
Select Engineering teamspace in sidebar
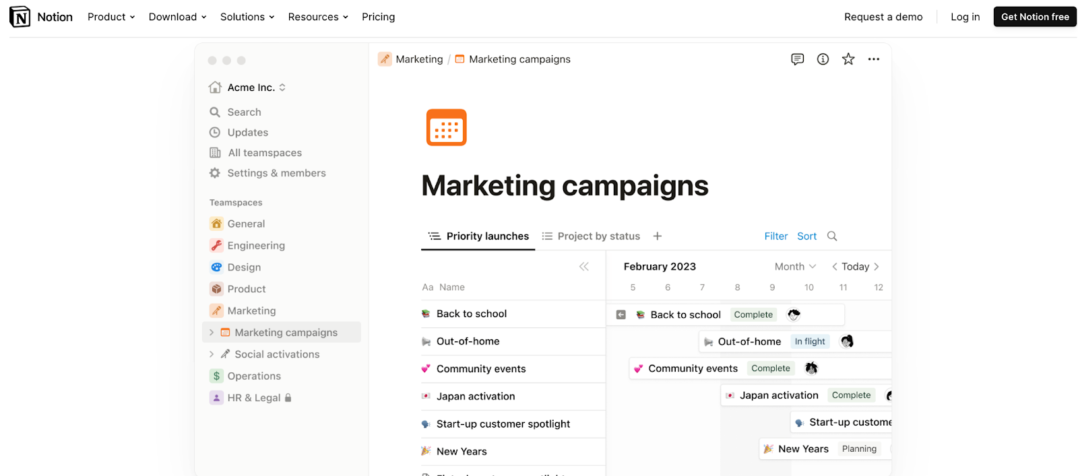(255, 246)
